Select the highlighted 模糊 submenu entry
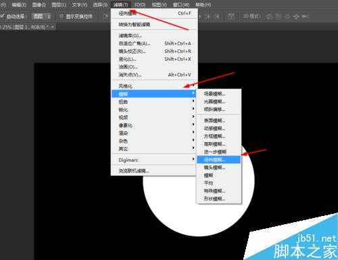 click(x=153, y=93)
